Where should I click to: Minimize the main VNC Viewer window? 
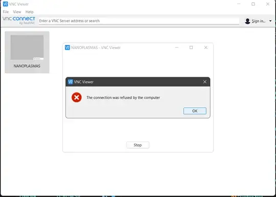click(239, 4)
